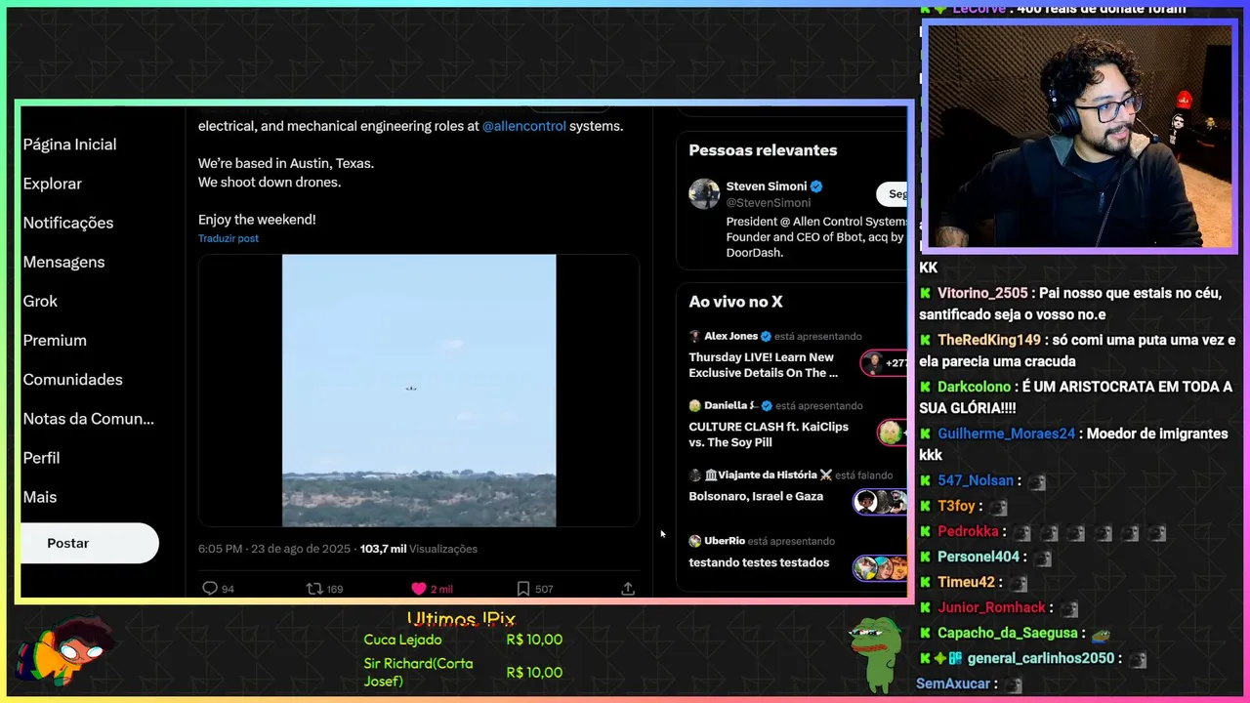This screenshot has height=703, width=1250.
Task: Click chat username Personel404
Action: (979, 557)
